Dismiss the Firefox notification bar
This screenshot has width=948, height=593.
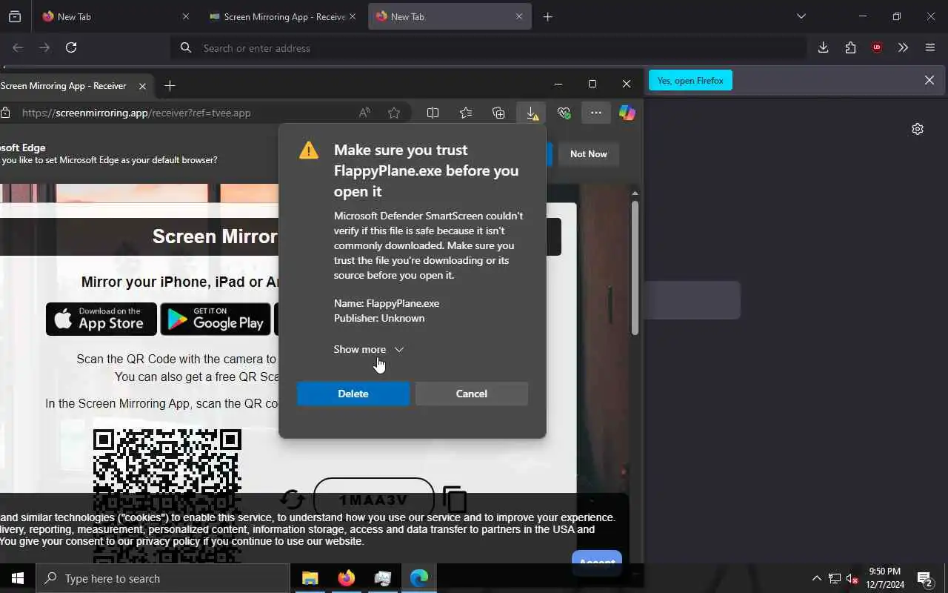click(929, 80)
